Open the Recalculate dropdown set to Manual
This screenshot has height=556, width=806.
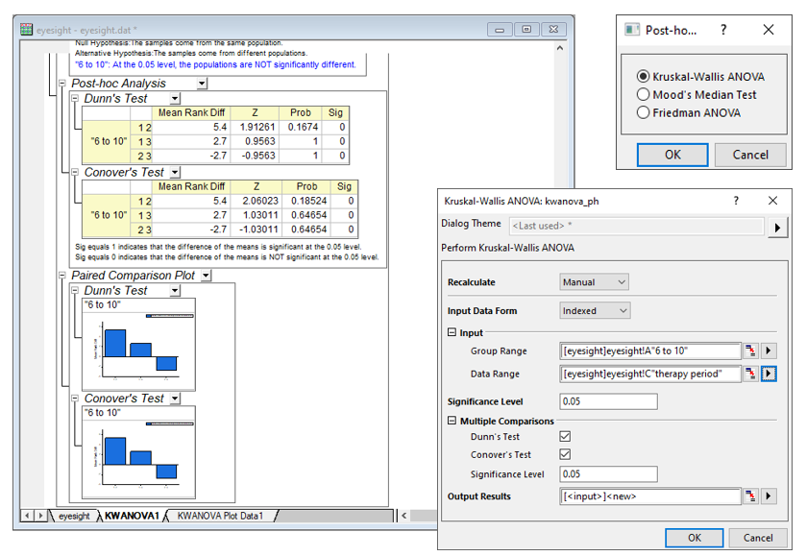click(x=594, y=282)
